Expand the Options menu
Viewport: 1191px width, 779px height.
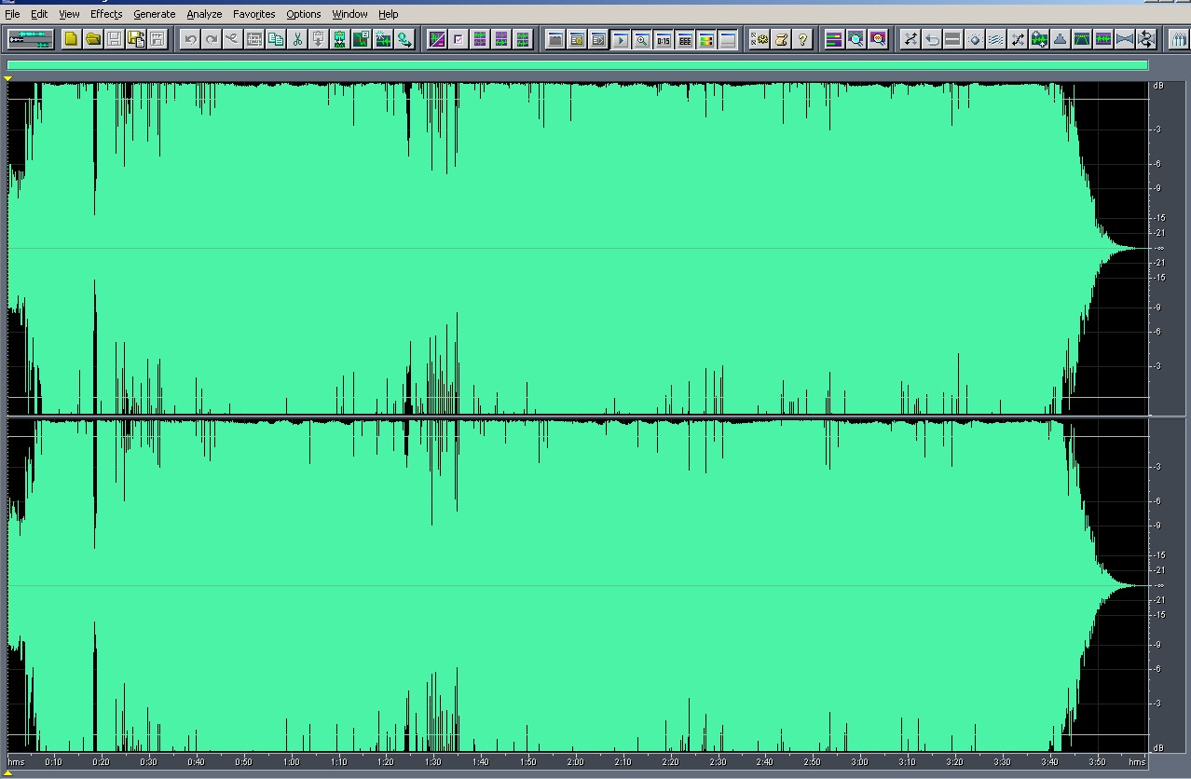coord(303,14)
